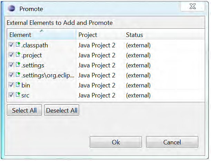Viewport: 211px width, 161px height.
Task: Confirm with the Ok button
Action: click(116, 142)
